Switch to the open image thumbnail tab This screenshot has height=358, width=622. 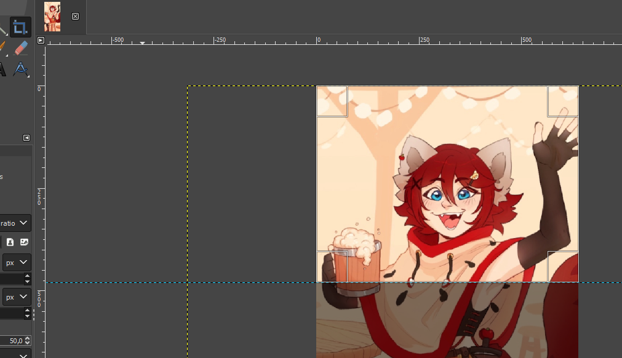(x=52, y=17)
